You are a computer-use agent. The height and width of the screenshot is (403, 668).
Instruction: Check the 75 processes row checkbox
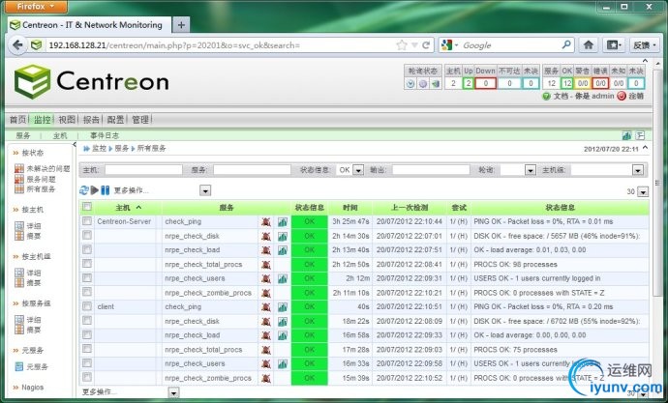[x=87, y=349]
